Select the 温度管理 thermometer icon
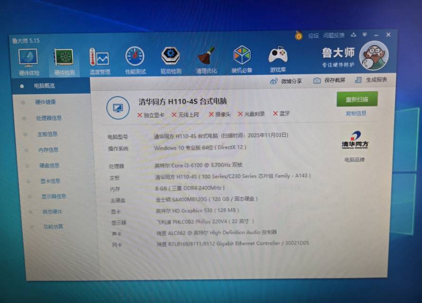This screenshot has width=422, height=303. 100,58
